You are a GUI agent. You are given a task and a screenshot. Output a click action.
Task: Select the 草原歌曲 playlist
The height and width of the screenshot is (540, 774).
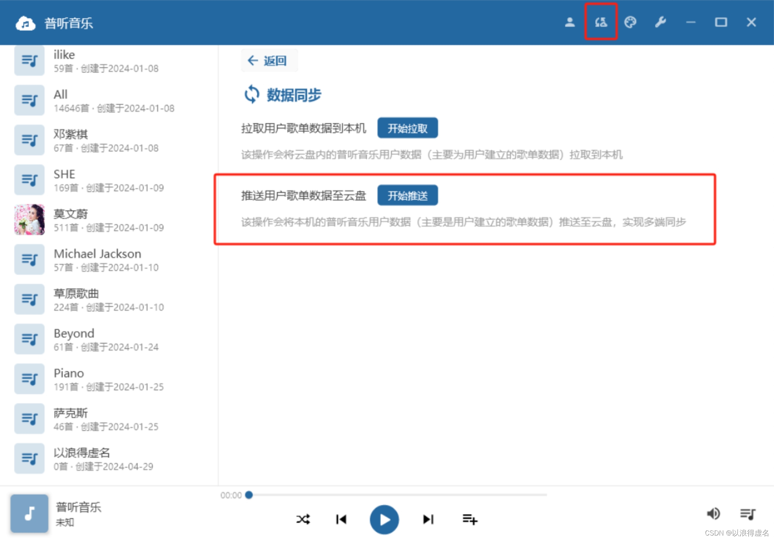pos(76,299)
